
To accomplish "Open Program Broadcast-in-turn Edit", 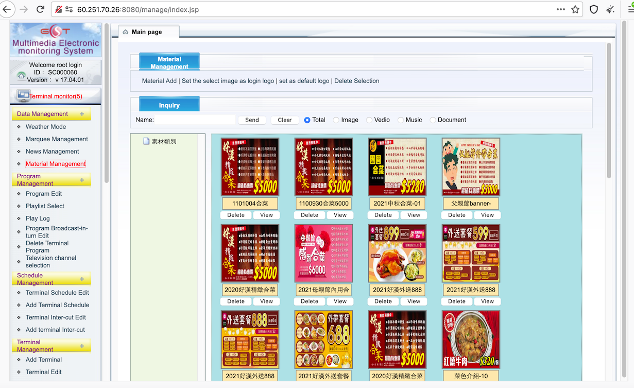I will point(57,232).
